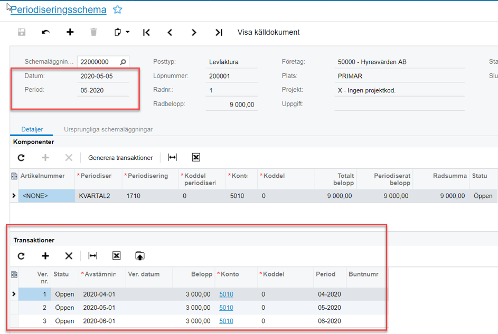Click the Datum field value
The height and width of the screenshot is (334, 498).
pos(97,76)
